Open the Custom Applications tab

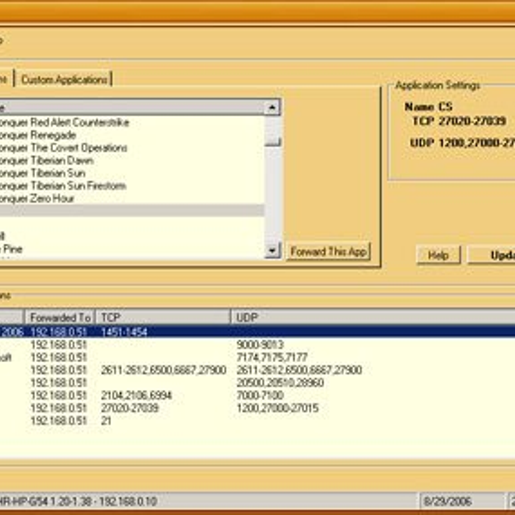[64, 79]
